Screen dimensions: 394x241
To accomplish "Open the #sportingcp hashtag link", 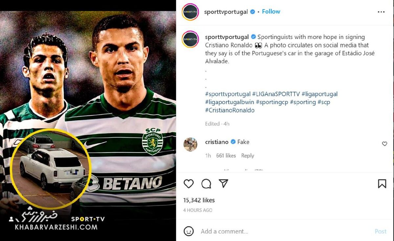I will click(272, 102).
